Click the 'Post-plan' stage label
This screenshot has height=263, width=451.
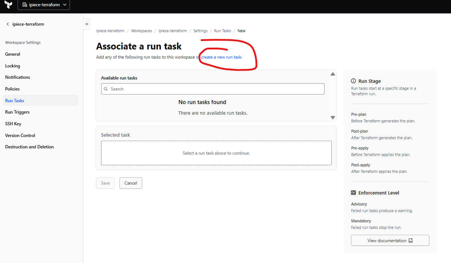[x=359, y=131]
